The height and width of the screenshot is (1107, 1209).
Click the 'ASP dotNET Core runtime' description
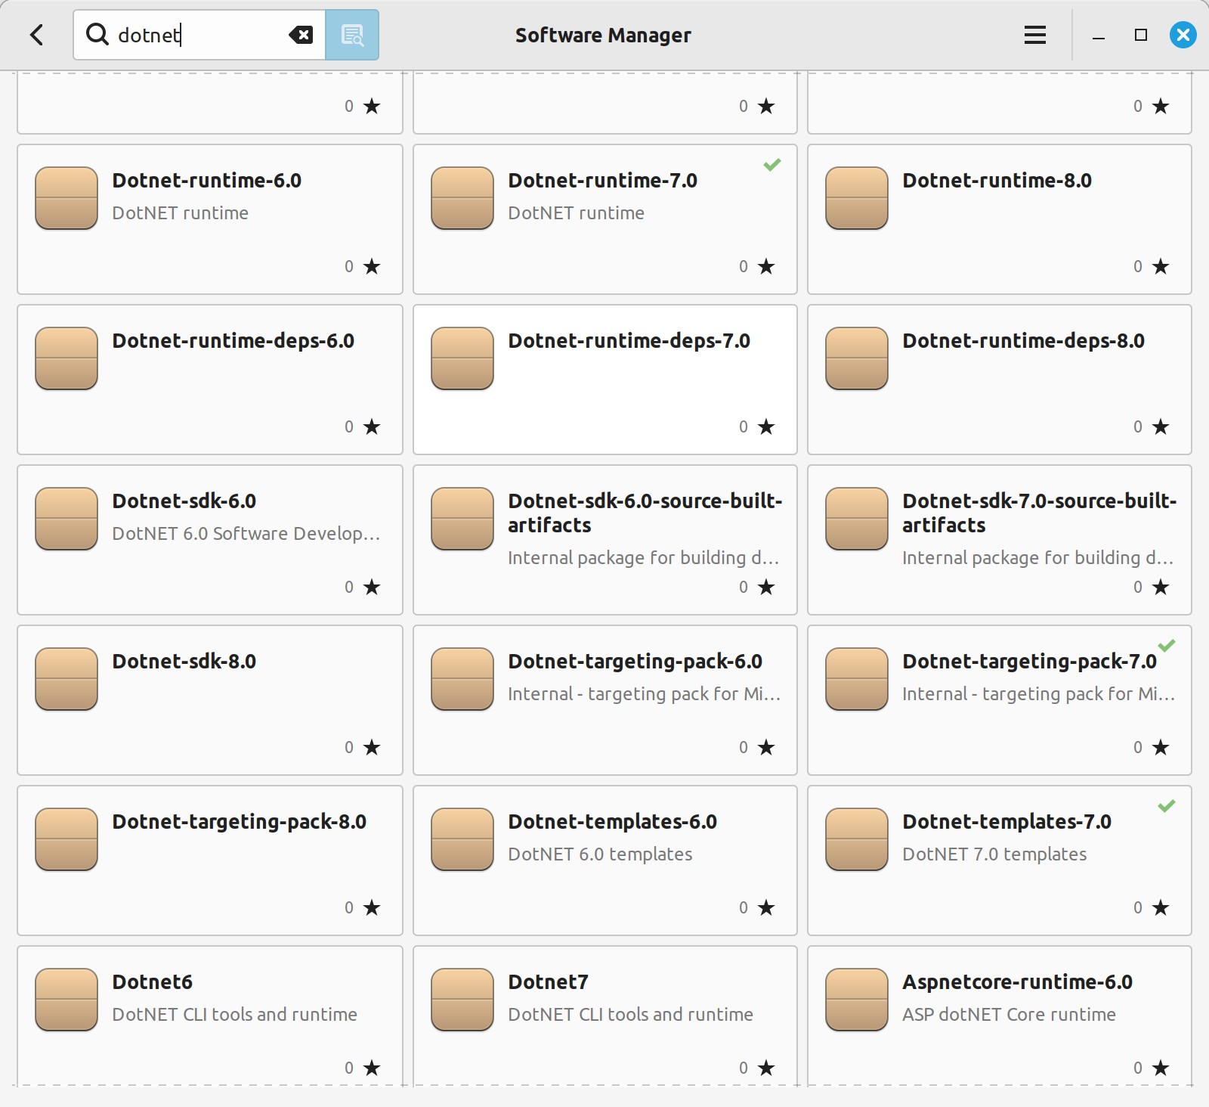click(x=1009, y=1015)
